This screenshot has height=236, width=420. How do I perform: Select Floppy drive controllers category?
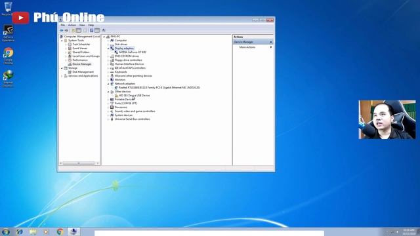tap(129, 60)
